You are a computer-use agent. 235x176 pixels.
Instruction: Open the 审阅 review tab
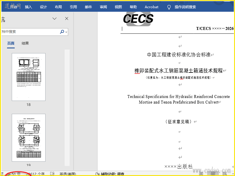tap(103, 7)
